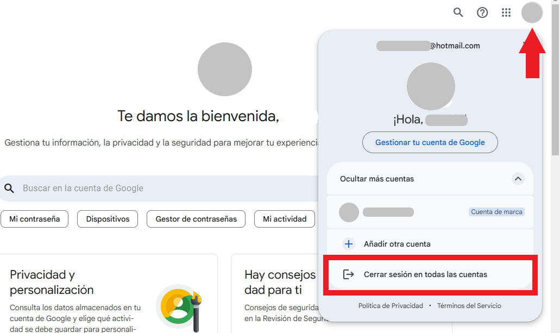Click the Mi contraseña chip

pos(35,219)
